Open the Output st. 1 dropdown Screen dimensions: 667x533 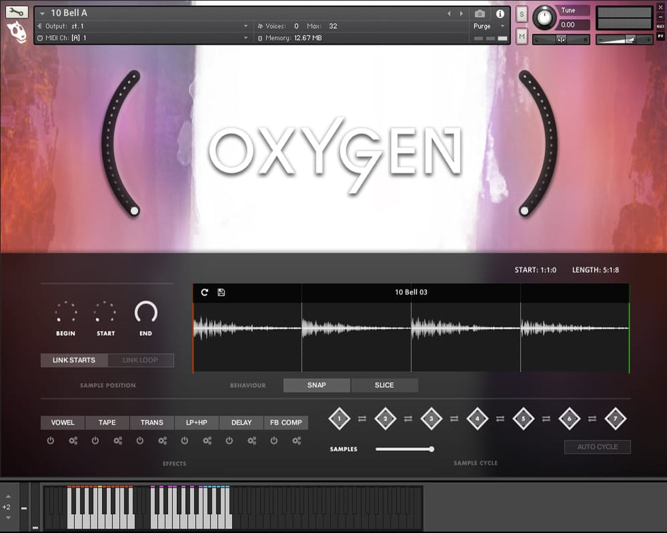click(246, 27)
